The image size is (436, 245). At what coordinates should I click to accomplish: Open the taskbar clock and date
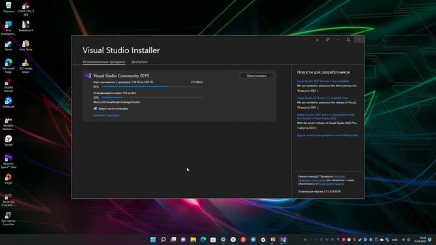coord(420,240)
